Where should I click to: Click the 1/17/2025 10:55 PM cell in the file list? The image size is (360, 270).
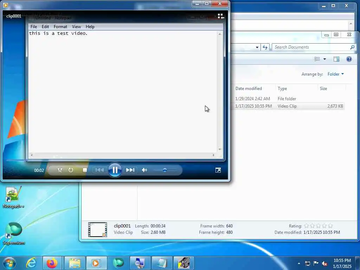[x=253, y=106]
